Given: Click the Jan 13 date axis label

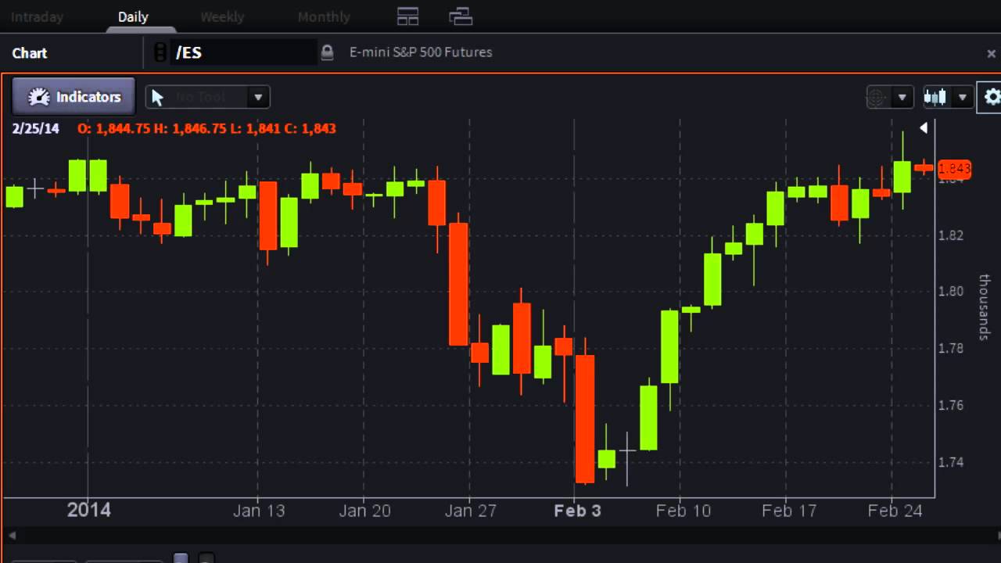Looking at the screenshot, I should pos(259,511).
